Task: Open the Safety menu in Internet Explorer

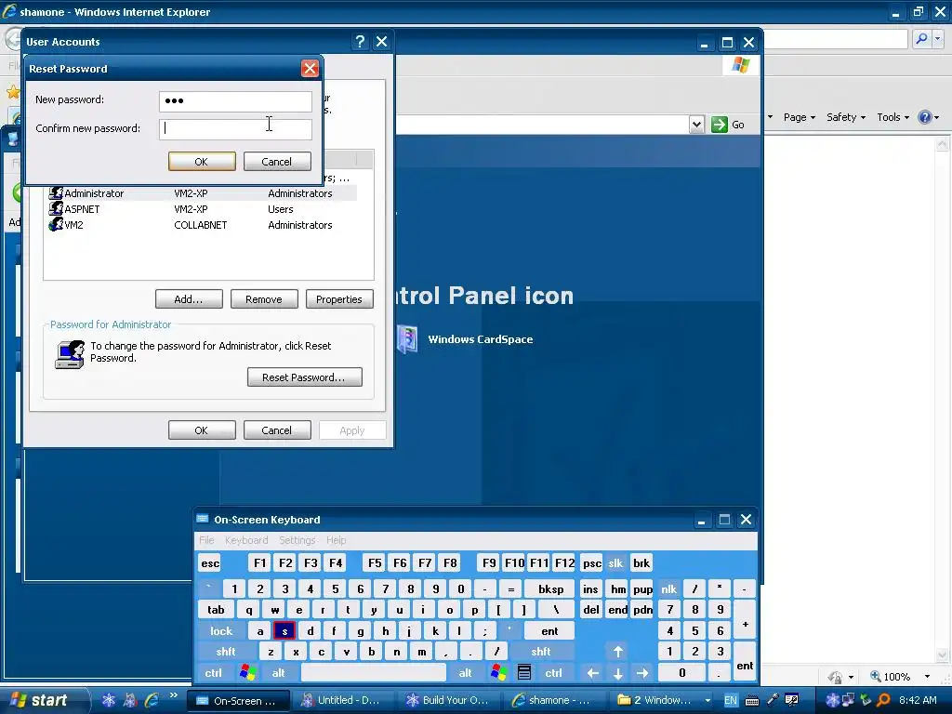Action: click(846, 117)
